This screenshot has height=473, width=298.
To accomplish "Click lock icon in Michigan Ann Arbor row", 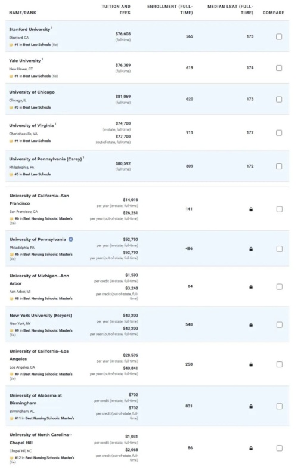I will click(251, 286).
